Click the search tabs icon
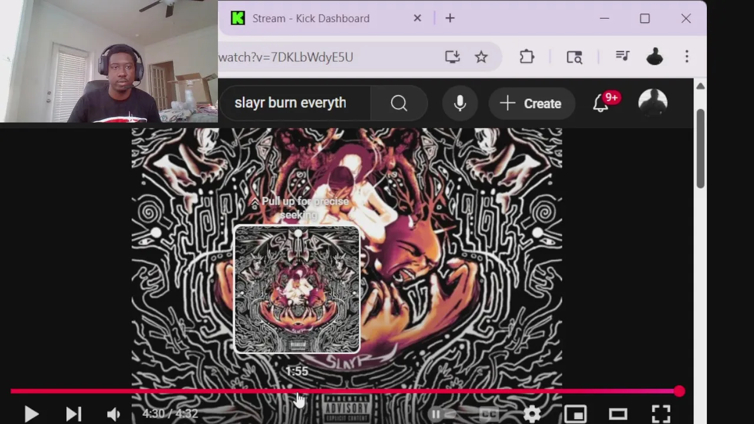754x424 pixels. 574,57
